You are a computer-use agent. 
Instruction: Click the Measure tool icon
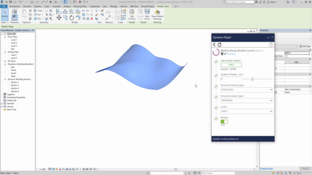coord(108,18)
